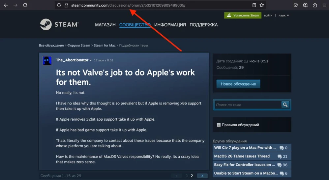Click the Другие обсуждения heading
The width and height of the screenshot is (329, 180).
[229, 141]
